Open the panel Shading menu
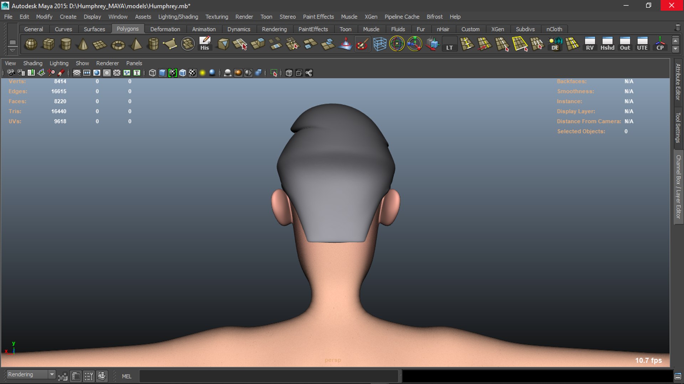Viewport: 684px width, 384px height. (x=33, y=63)
